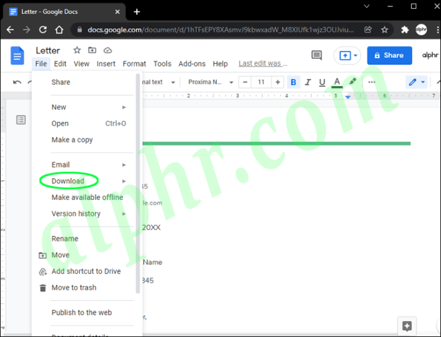Open the text color picker
The width and height of the screenshot is (441, 337).
(337, 82)
